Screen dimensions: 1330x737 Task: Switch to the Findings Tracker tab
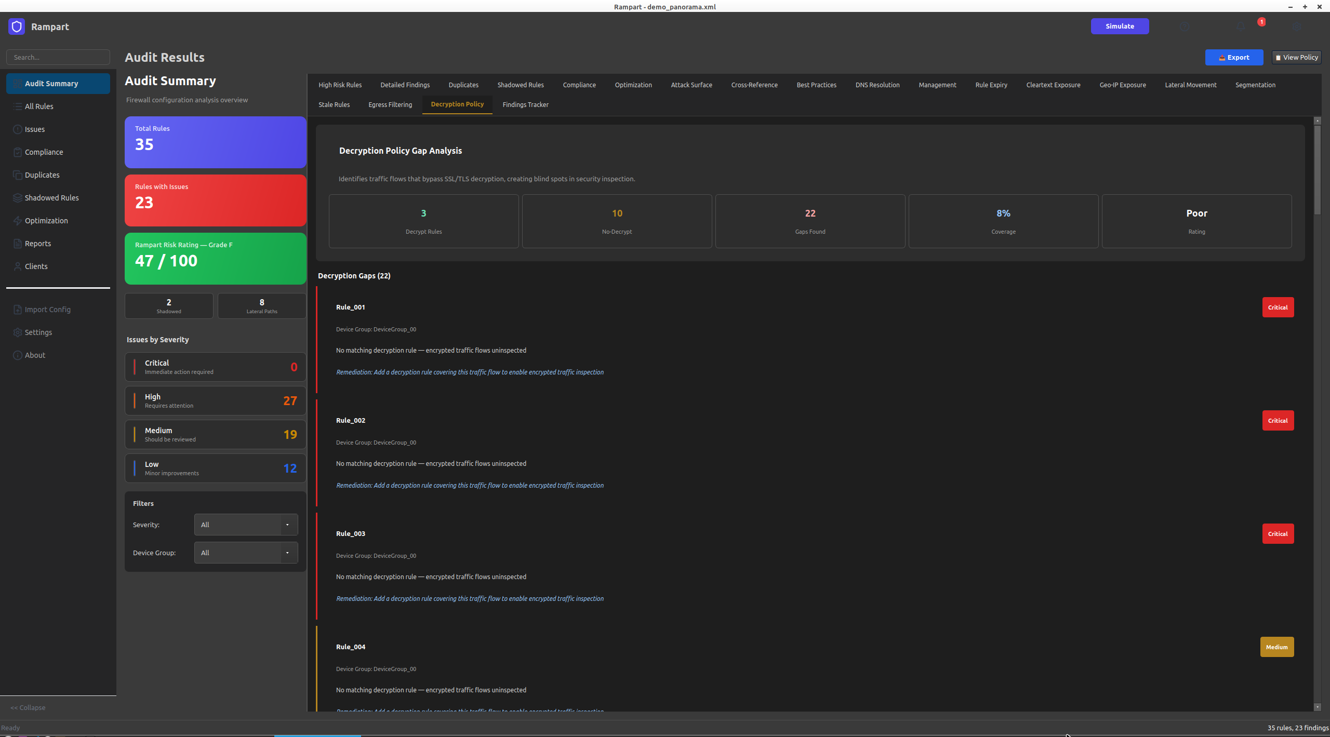tap(525, 104)
